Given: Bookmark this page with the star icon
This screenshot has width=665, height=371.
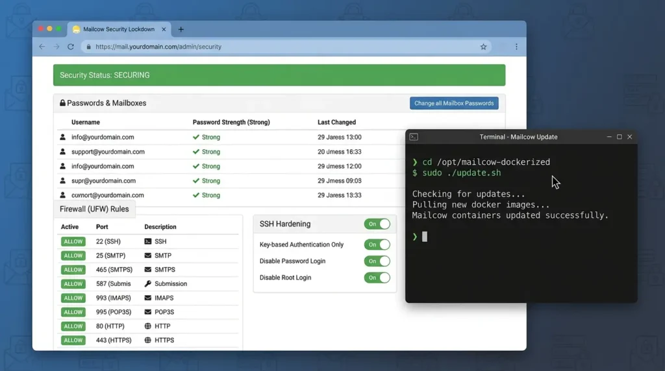Looking at the screenshot, I should coord(483,47).
